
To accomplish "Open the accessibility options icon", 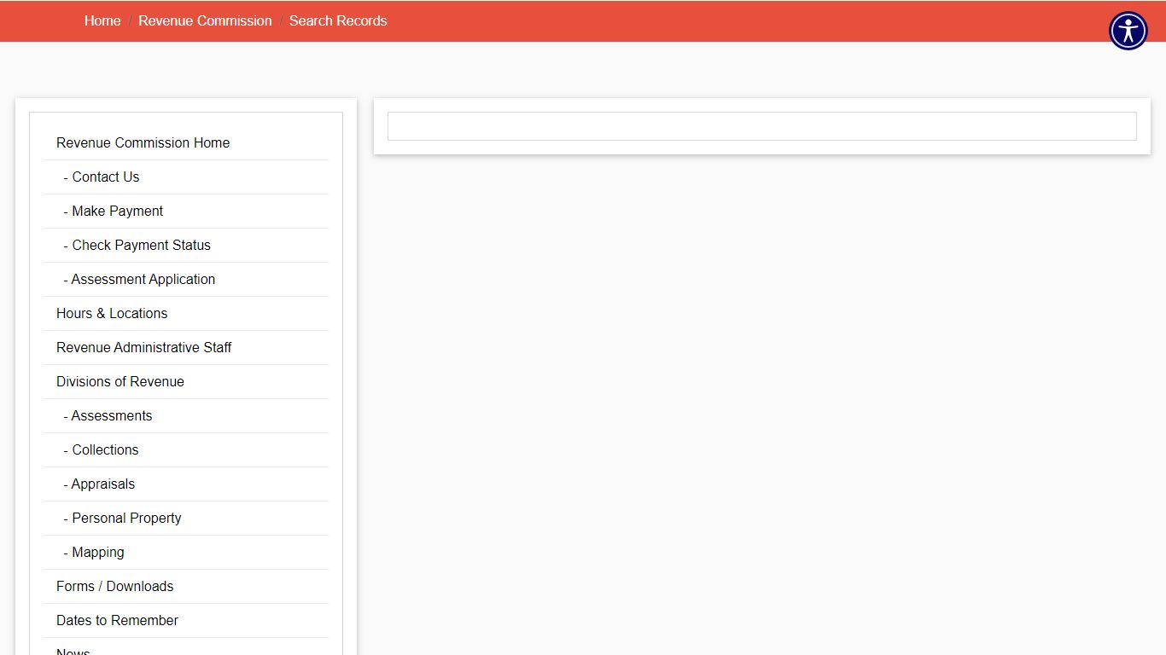I will [1128, 31].
